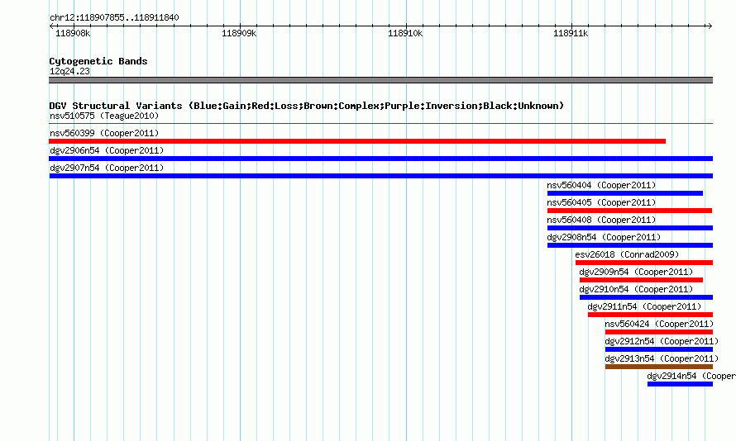The image size is (736, 441).
Task: Open esv26018 (Conrad2009) label
Action: pos(627,254)
